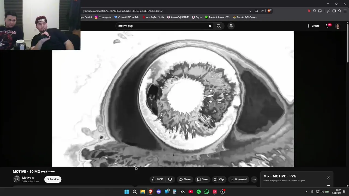Click the '304K subscribers' text
This screenshot has height=196, width=349.
(x=31, y=182)
